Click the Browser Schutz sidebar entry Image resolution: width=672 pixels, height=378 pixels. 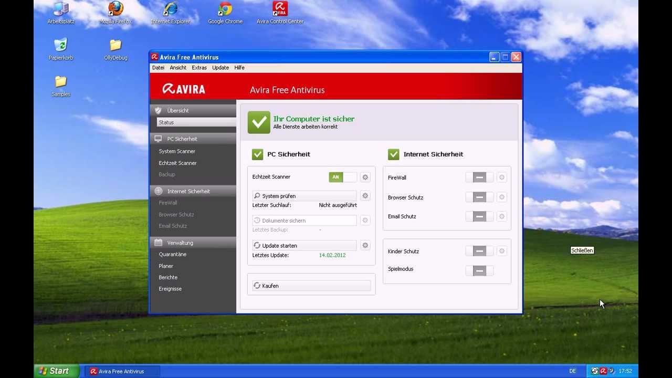coord(176,214)
